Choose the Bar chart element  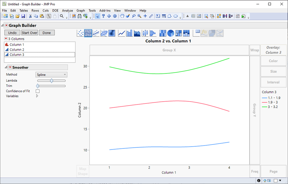coord(129,33)
